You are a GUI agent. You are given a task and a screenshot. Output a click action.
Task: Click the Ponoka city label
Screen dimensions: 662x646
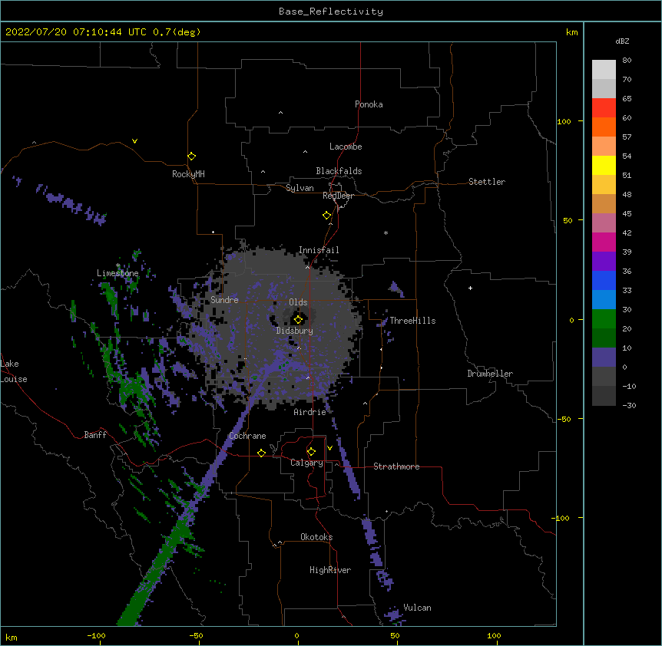click(x=369, y=104)
